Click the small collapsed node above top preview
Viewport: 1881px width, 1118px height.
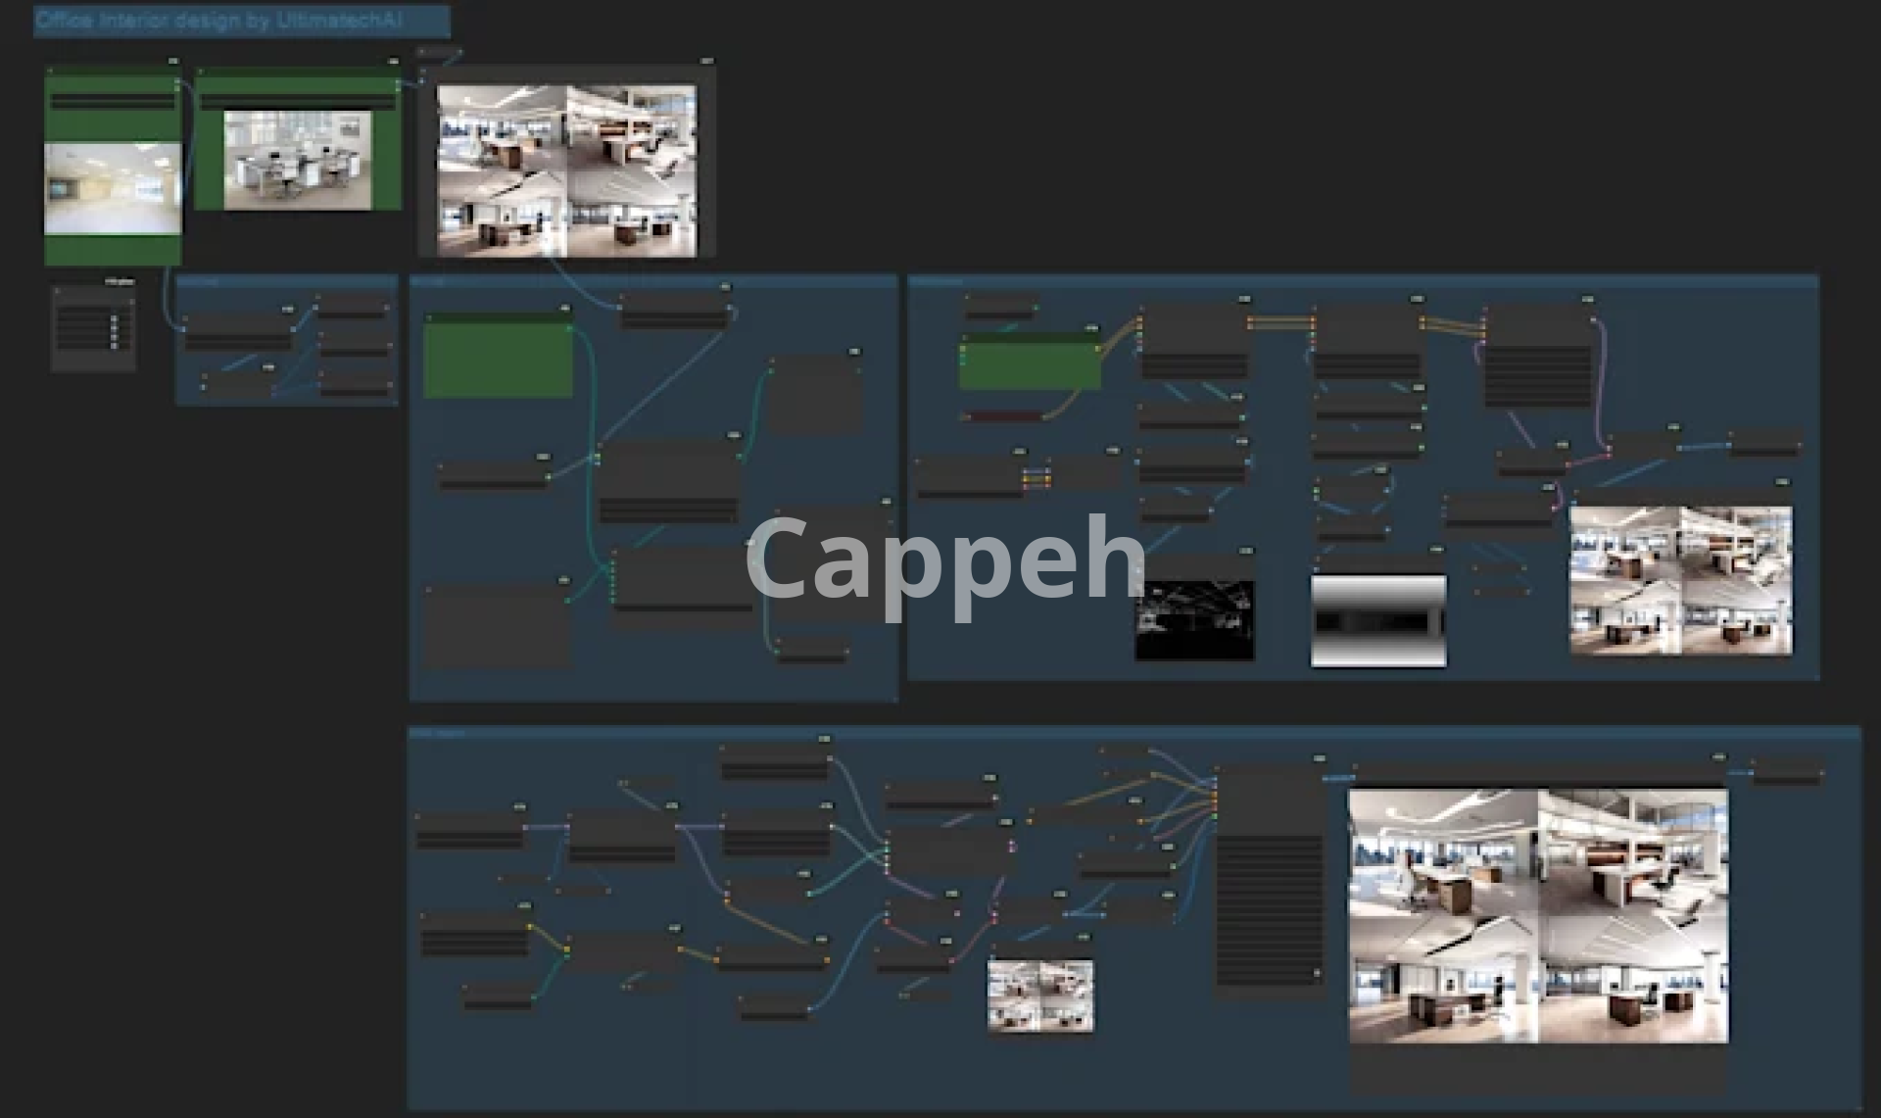pyautogui.click(x=438, y=51)
